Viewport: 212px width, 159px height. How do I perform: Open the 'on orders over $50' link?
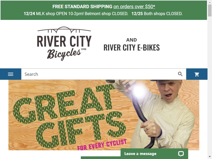(134, 6)
